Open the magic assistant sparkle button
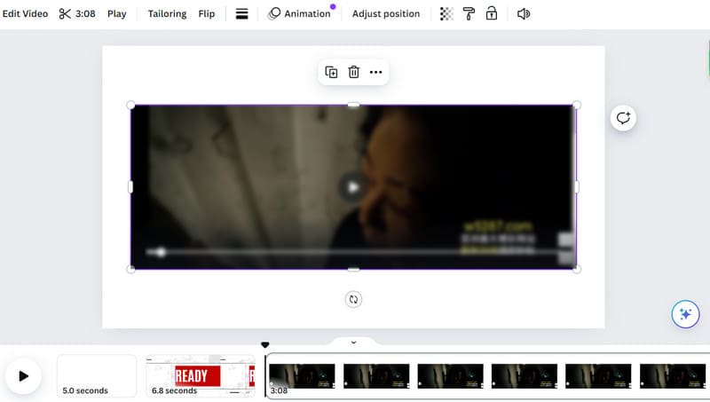Screen dimensions: 710x402 coord(685,314)
